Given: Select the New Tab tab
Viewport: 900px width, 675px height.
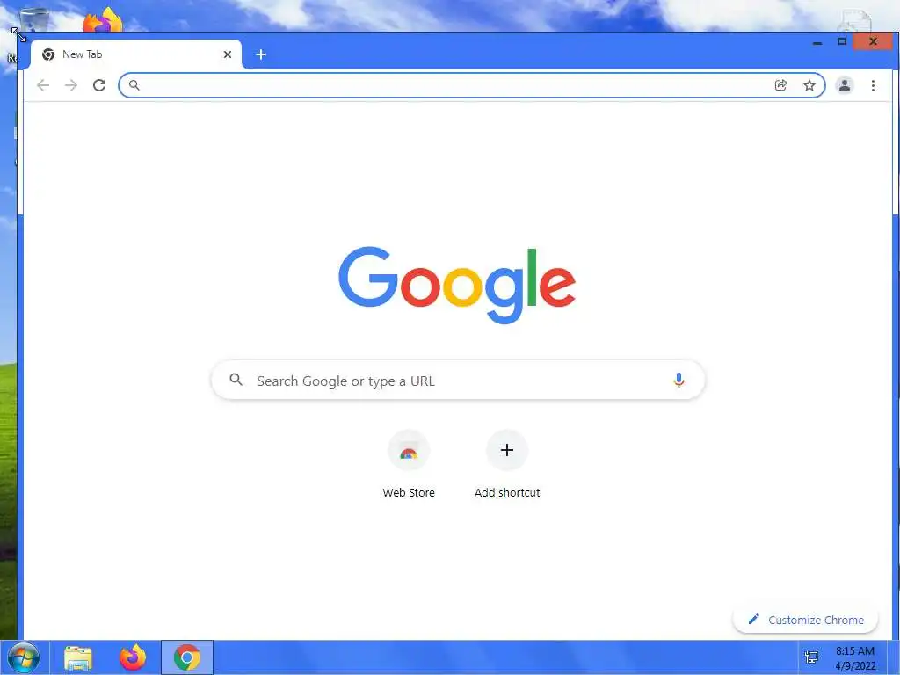Looking at the screenshot, I should point(136,54).
